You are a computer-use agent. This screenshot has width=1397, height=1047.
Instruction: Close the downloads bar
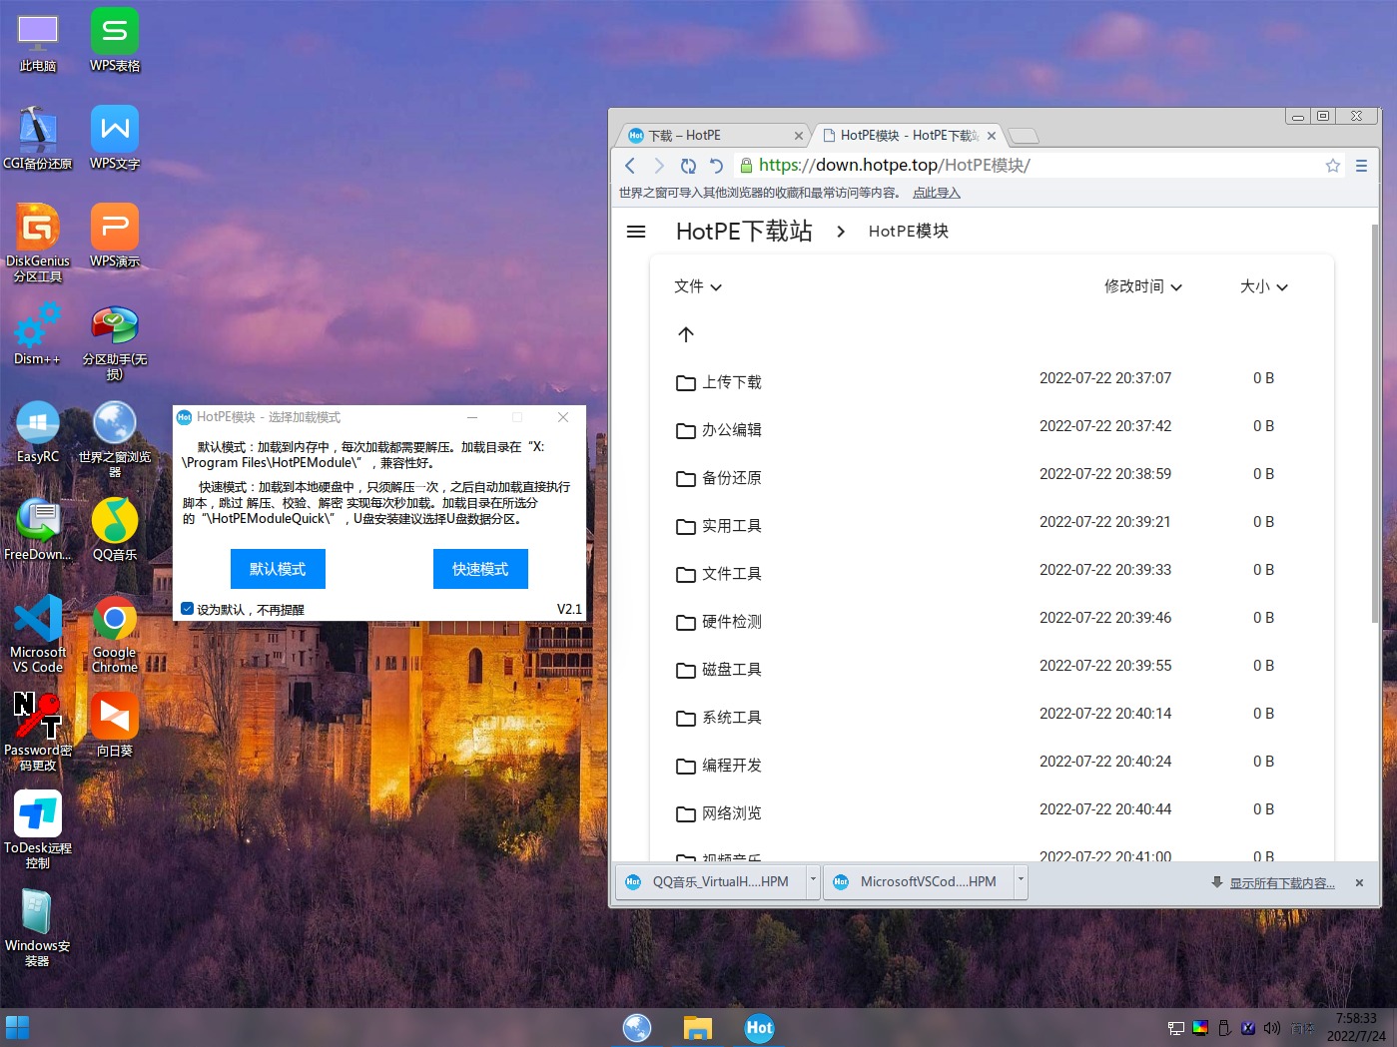point(1359,883)
